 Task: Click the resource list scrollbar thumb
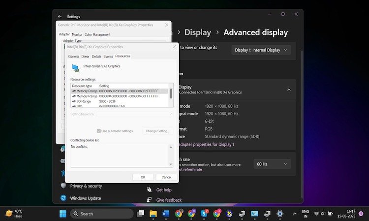click(171, 93)
